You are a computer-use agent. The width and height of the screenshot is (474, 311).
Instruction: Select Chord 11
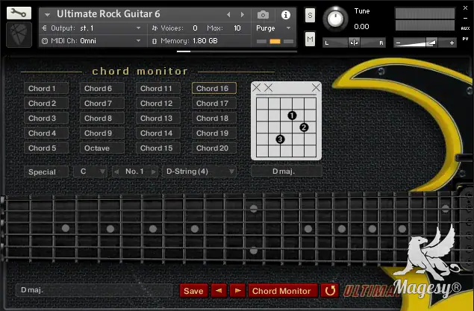tap(158, 89)
